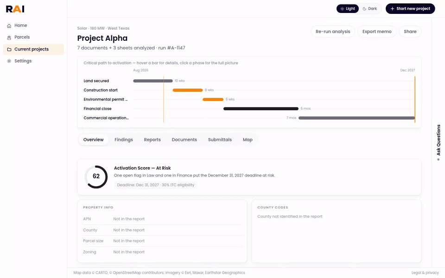The width and height of the screenshot is (445, 278).
Task: Open the Map tab
Action: tap(248, 139)
